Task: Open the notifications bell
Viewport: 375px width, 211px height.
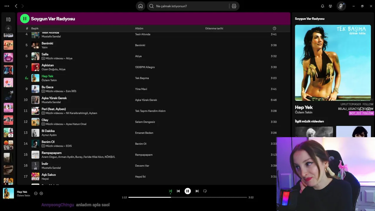Action: coord(323,6)
